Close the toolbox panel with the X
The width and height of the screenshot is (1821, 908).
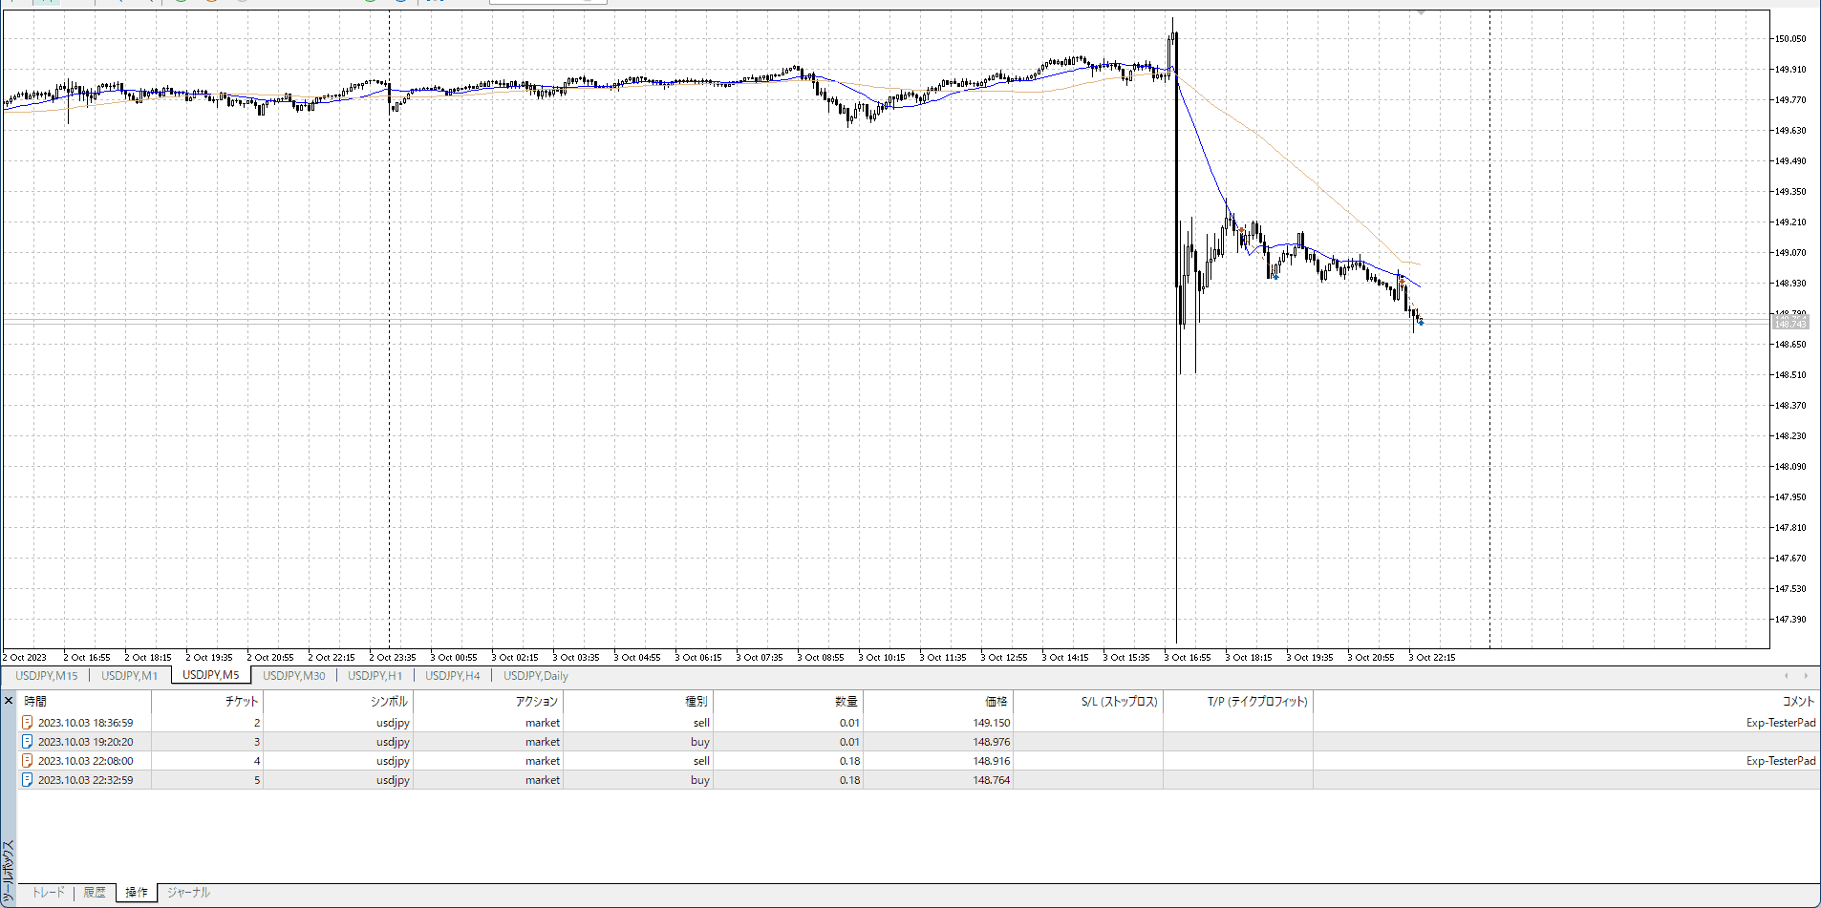(x=9, y=701)
